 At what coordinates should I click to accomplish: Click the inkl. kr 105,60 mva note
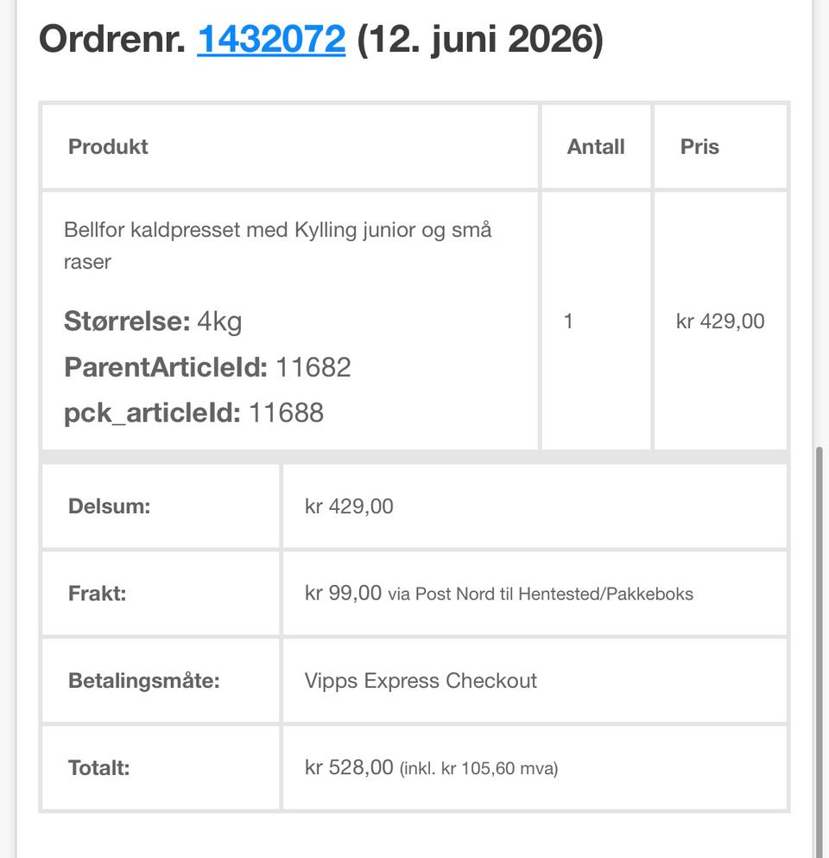pyautogui.click(x=479, y=769)
